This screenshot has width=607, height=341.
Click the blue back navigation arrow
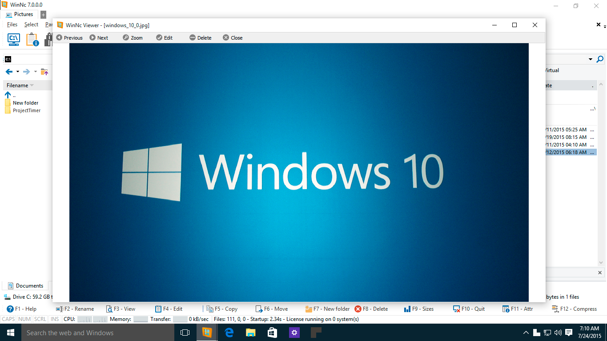[9, 72]
